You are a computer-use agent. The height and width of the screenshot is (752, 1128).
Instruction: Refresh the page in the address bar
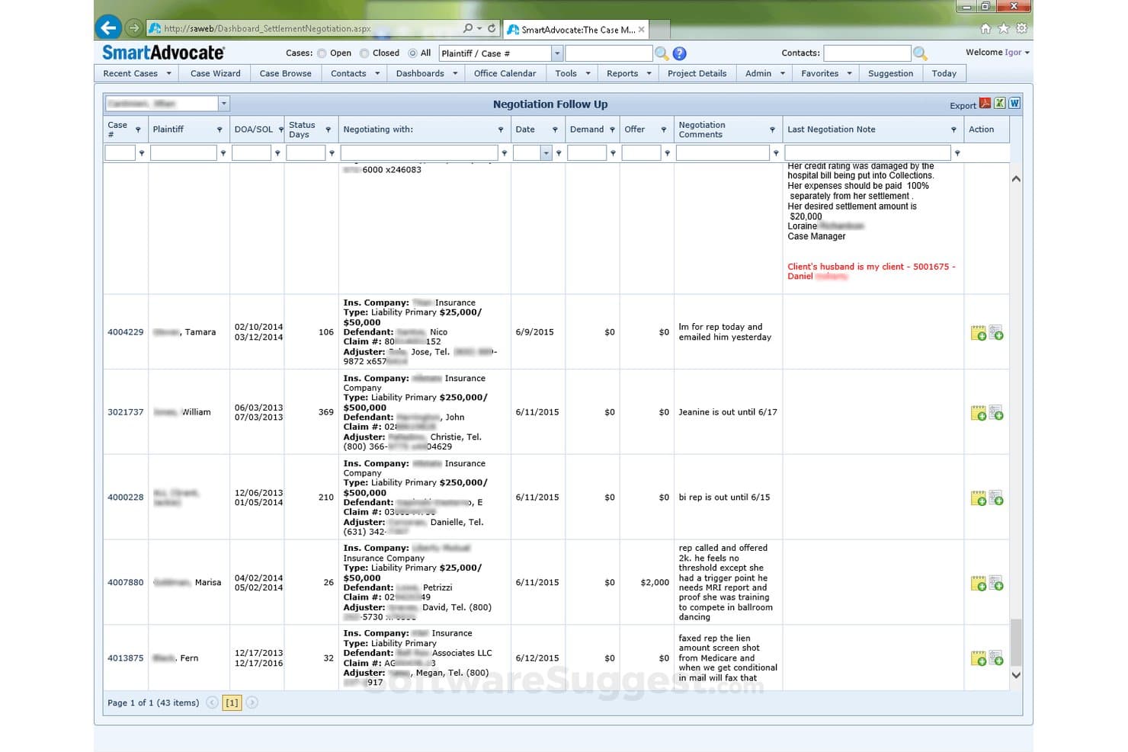click(492, 28)
